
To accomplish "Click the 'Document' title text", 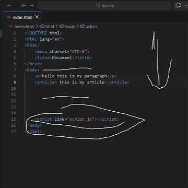I will 62,58.
